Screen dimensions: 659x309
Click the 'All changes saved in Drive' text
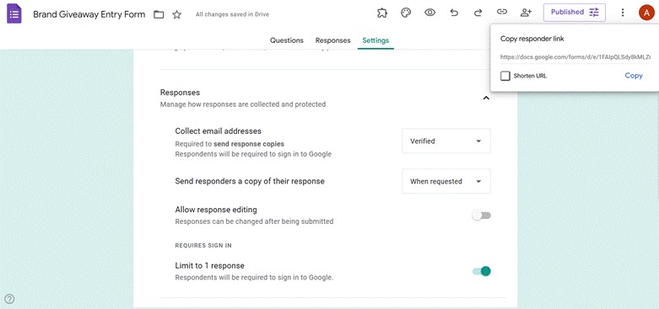(x=232, y=14)
